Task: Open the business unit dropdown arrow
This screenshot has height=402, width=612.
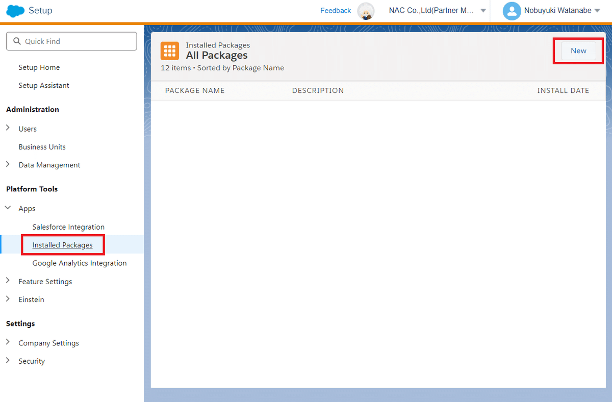Action: click(483, 11)
